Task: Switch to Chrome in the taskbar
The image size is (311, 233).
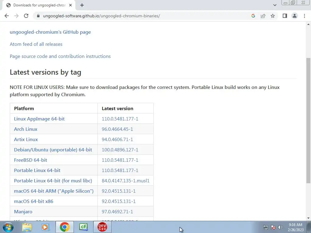Action: coord(64,227)
